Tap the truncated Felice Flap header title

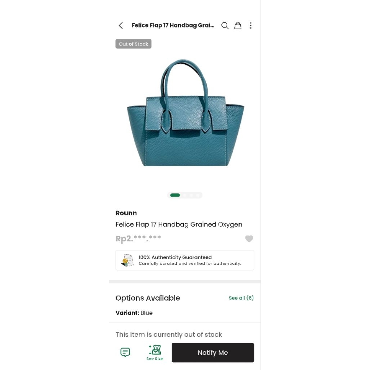pyautogui.click(x=173, y=25)
